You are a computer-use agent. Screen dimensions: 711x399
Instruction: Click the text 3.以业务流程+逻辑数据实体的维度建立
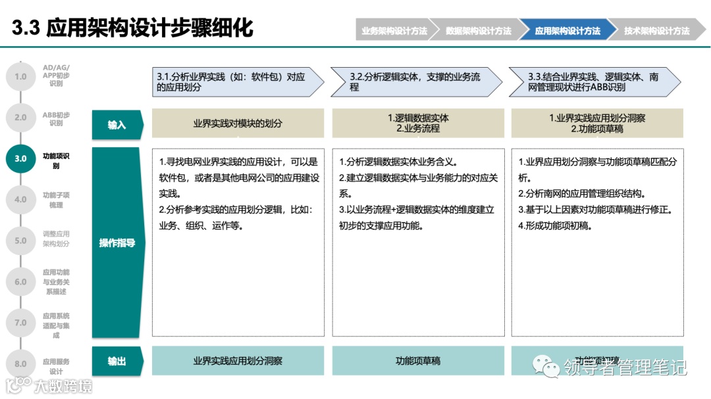click(416, 210)
